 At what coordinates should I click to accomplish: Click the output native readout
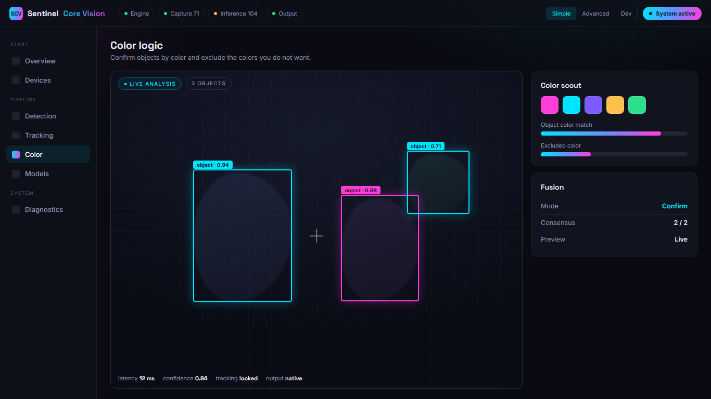pos(284,378)
